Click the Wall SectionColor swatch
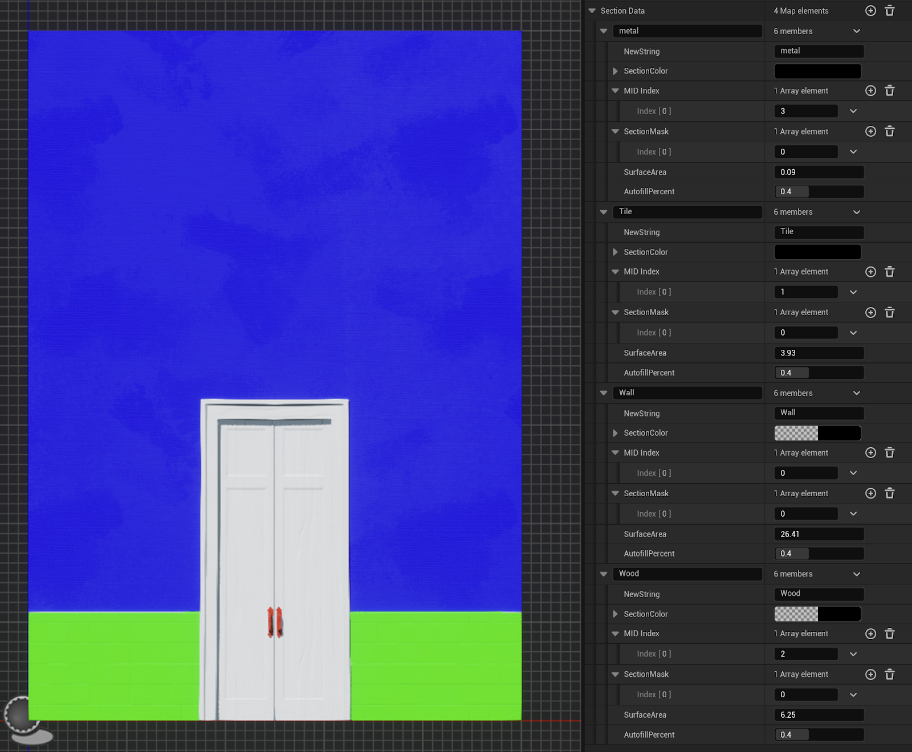 coord(817,433)
